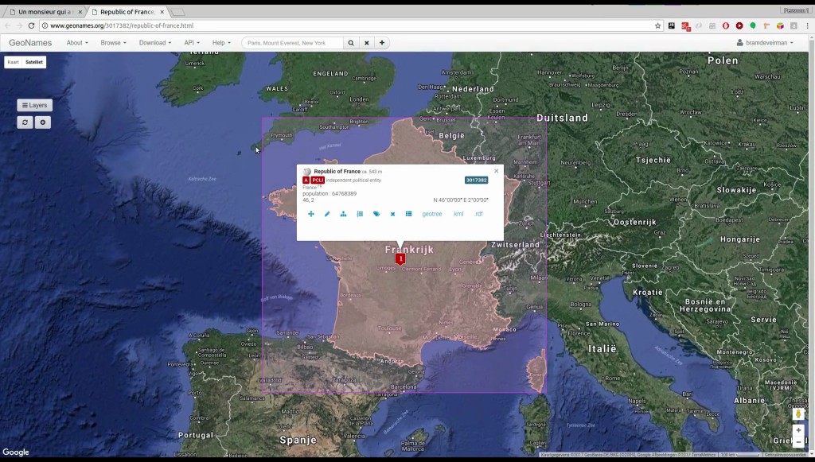Click the move feature arrows icon in popup
Screen dimensions: 815x462
tap(311, 214)
